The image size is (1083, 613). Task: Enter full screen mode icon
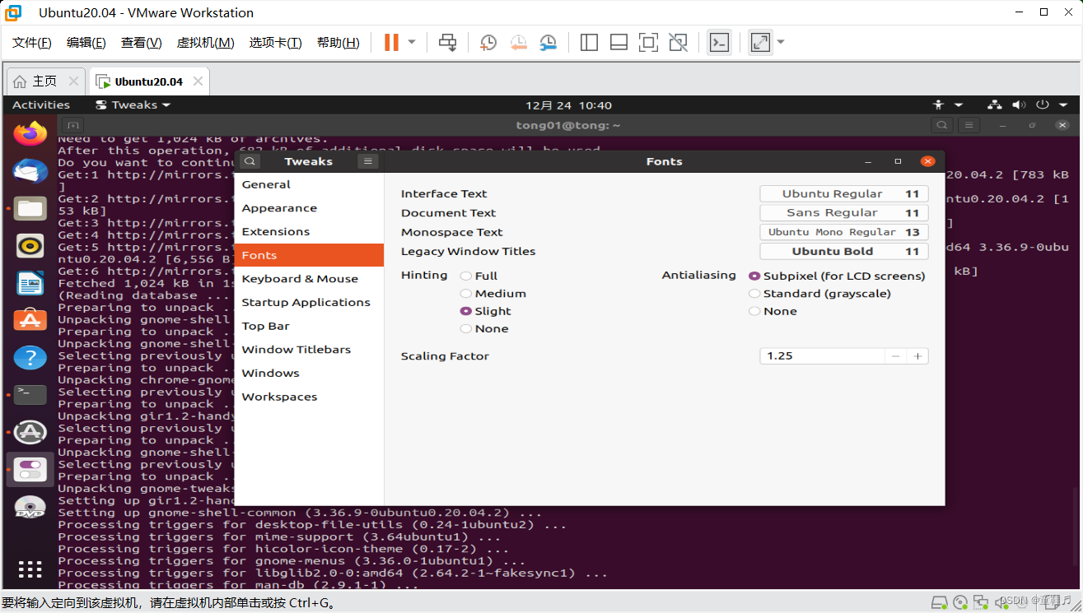[x=648, y=42]
